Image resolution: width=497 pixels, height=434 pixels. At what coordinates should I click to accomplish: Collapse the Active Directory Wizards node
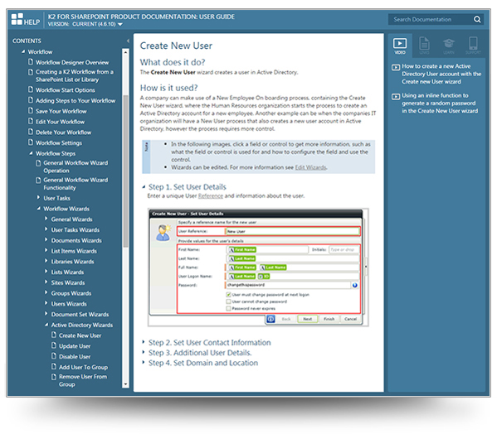coord(46,325)
